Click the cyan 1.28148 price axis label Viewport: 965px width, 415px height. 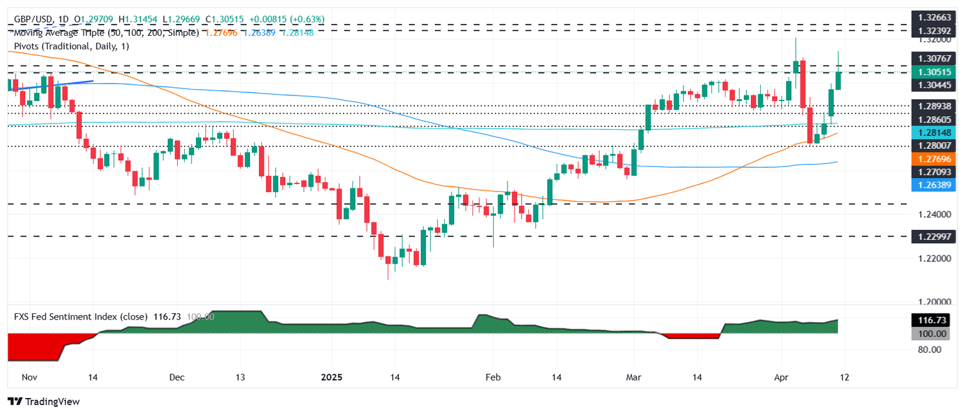click(x=934, y=133)
